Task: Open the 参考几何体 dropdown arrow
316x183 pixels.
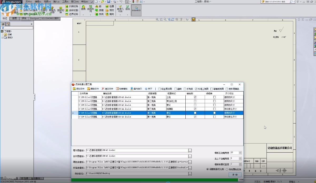Action: coord(120,15)
